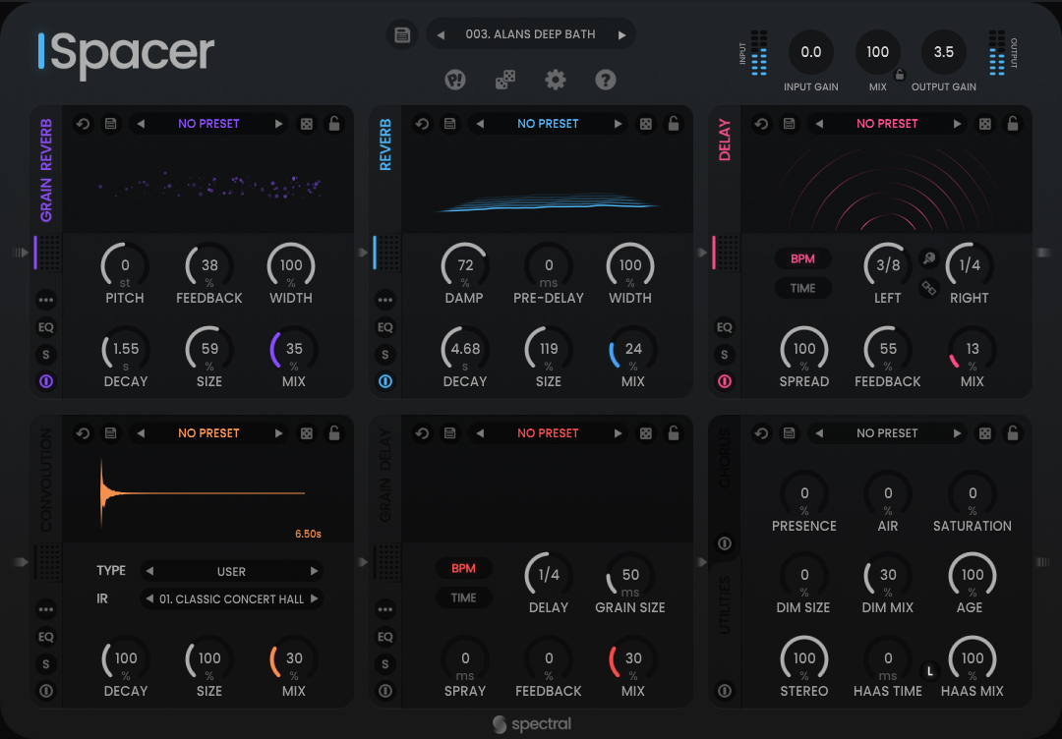1062x739 pixels.
Task: Open the Reverb more options menu
Action: (x=385, y=299)
